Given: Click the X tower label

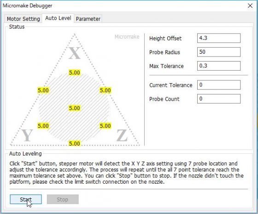Looking at the screenshot, I should [x=74, y=53].
